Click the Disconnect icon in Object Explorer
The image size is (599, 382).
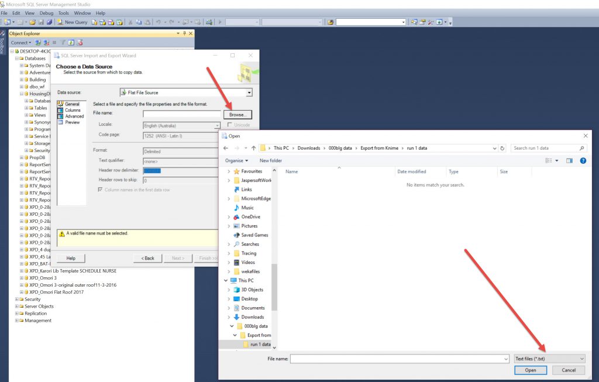pyautogui.click(x=46, y=43)
